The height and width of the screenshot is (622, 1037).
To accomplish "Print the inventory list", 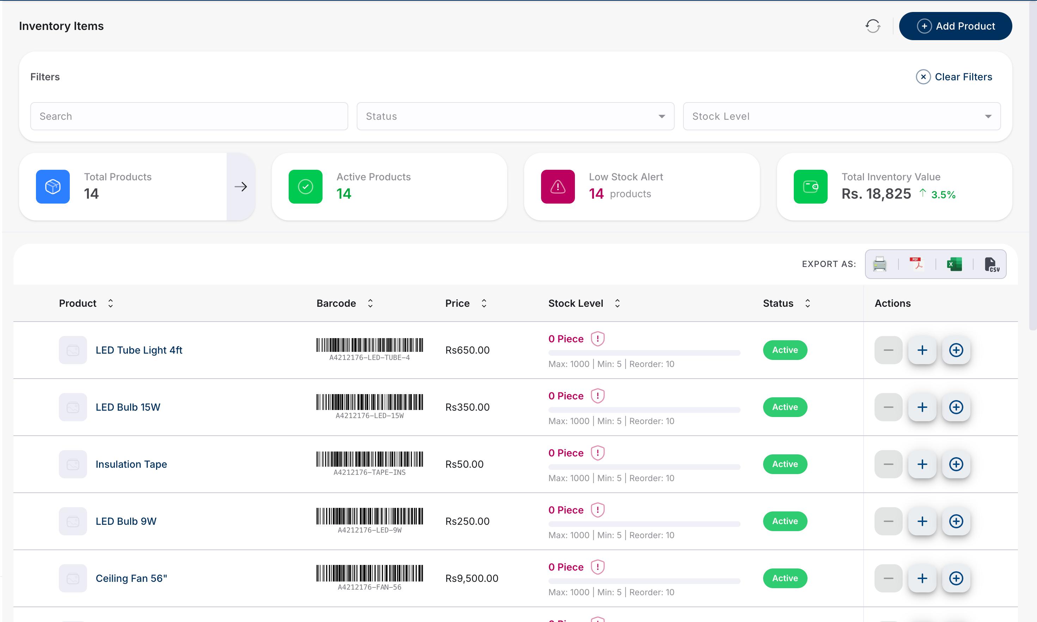I will click(880, 264).
